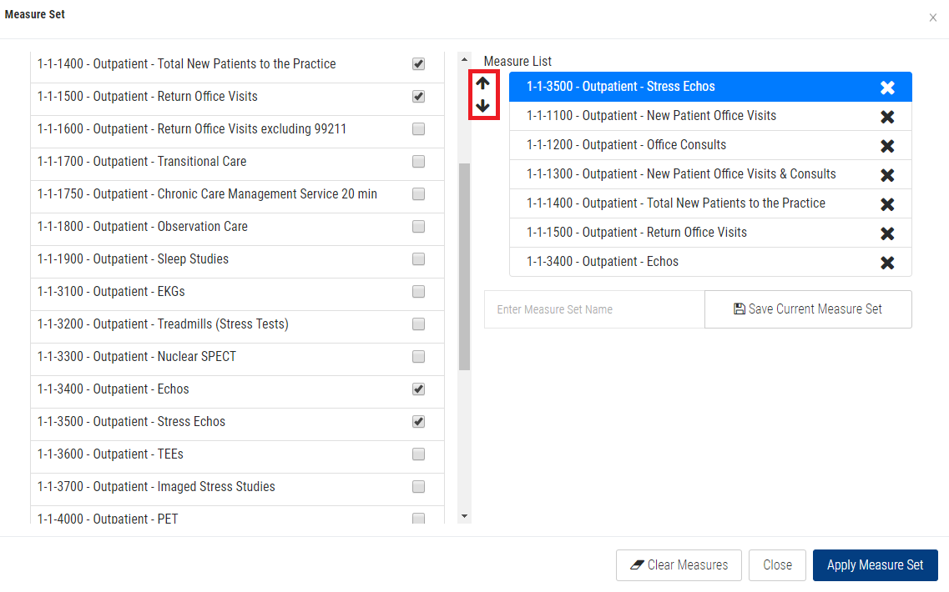
Task: Click Save Current Measure Set button
Action: pos(807,309)
